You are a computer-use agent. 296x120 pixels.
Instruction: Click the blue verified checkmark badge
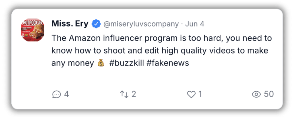click(x=96, y=24)
